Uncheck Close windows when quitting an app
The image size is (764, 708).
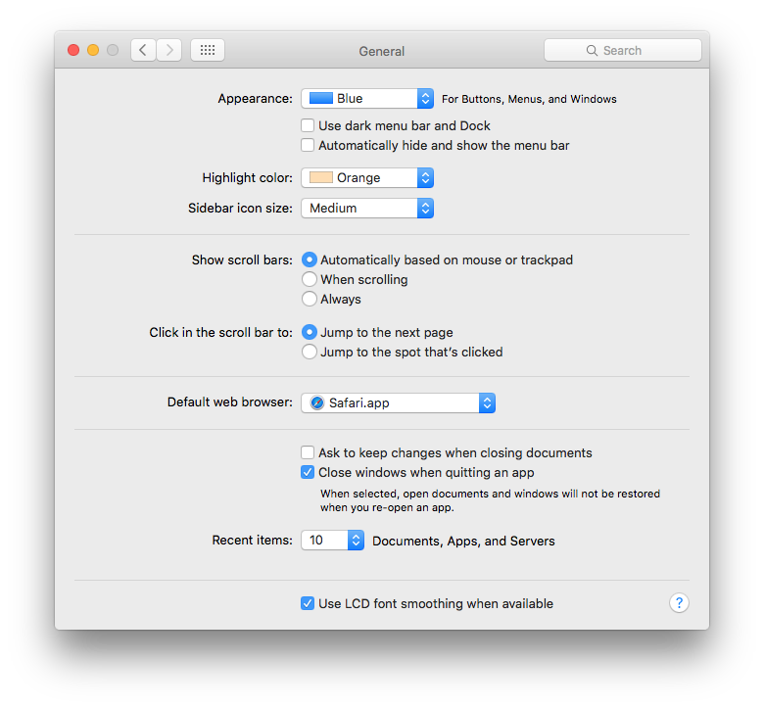point(308,472)
